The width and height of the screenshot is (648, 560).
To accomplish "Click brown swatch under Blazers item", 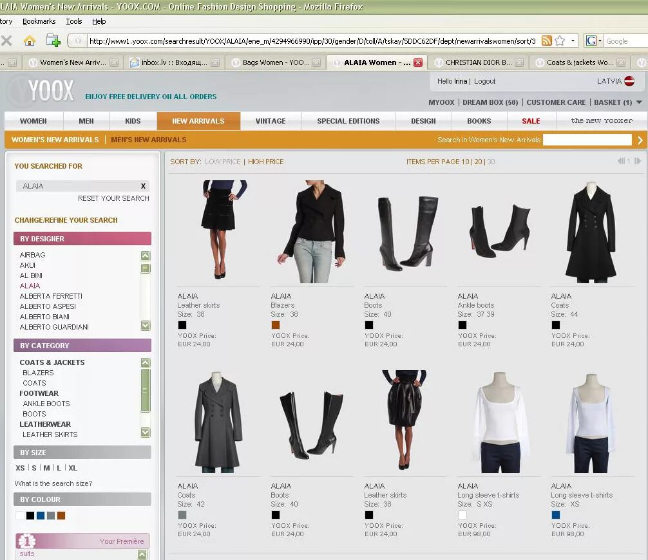I will click(x=276, y=325).
